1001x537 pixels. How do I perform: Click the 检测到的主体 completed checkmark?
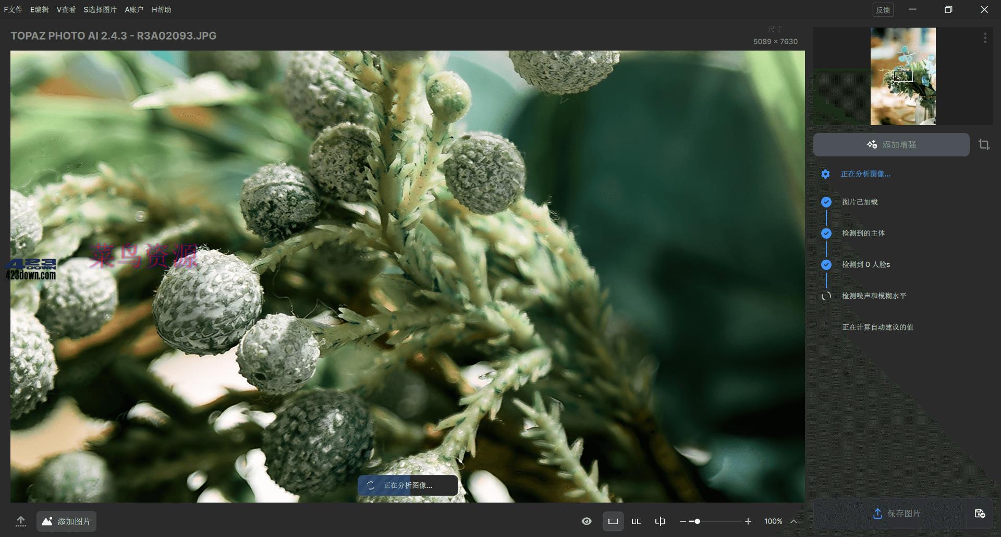[x=826, y=233]
